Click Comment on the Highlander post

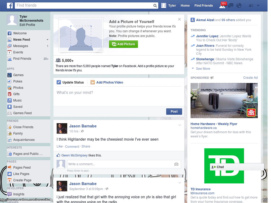pos(72,146)
